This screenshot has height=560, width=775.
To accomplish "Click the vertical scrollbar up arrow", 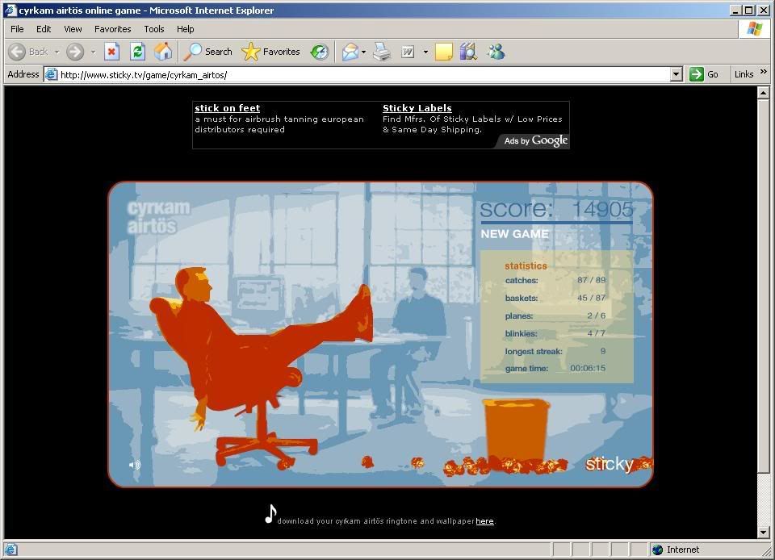I will (x=763, y=92).
